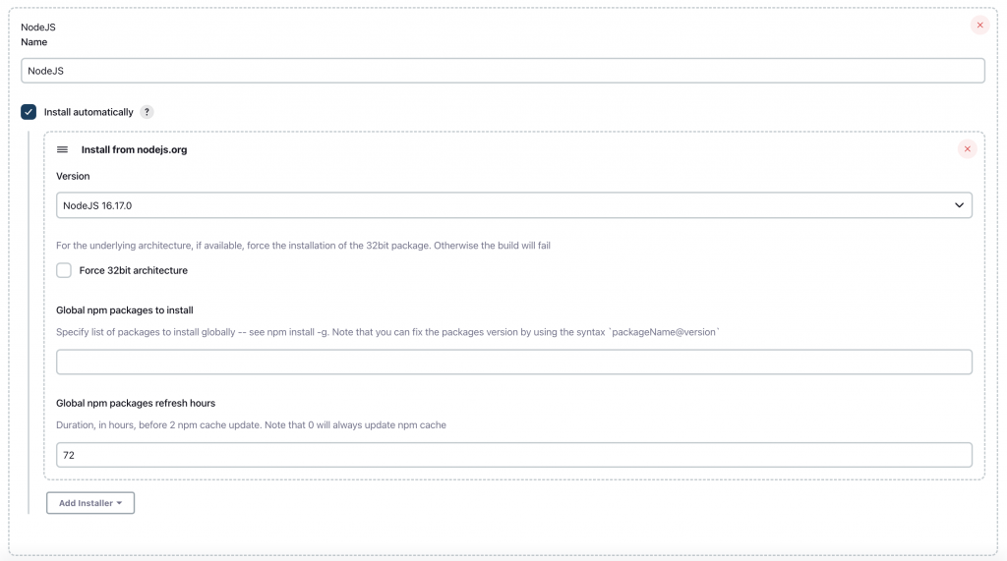Open help for Install automatically
1007x561 pixels.
[x=147, y=112]
